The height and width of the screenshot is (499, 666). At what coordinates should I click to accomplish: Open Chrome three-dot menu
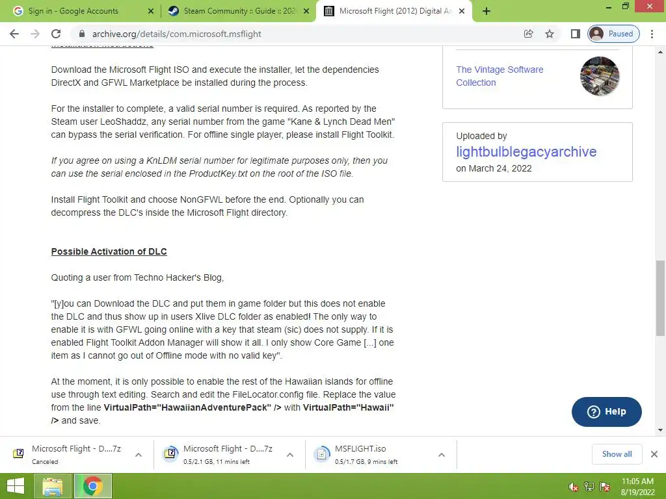[652, 34]
